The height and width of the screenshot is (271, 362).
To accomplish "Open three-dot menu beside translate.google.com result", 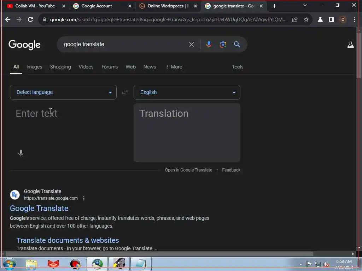I will click(x=84, y=198).
